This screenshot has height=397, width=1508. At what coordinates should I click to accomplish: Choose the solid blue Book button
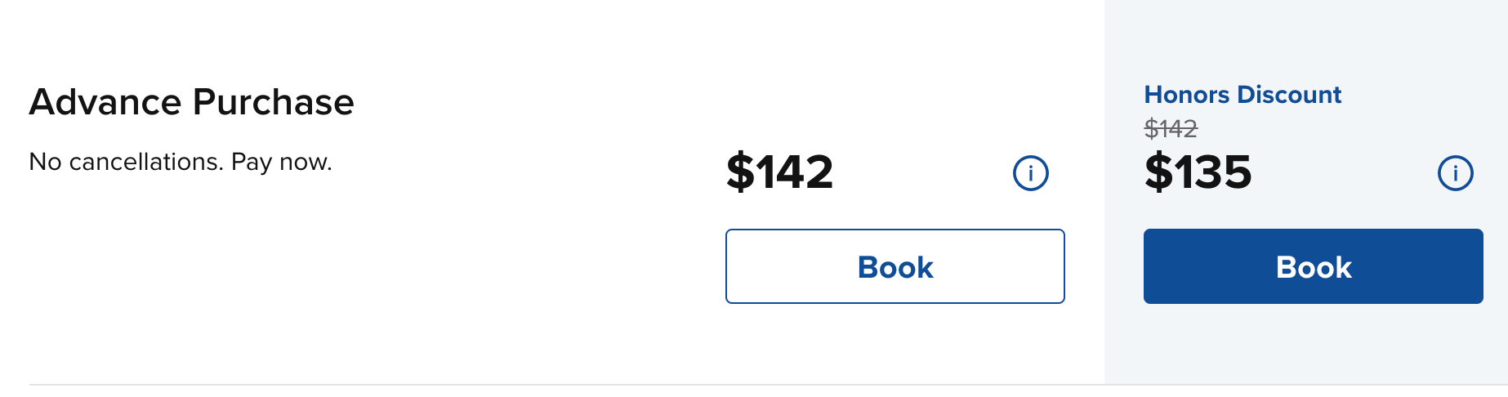[x=1314, y=266]
